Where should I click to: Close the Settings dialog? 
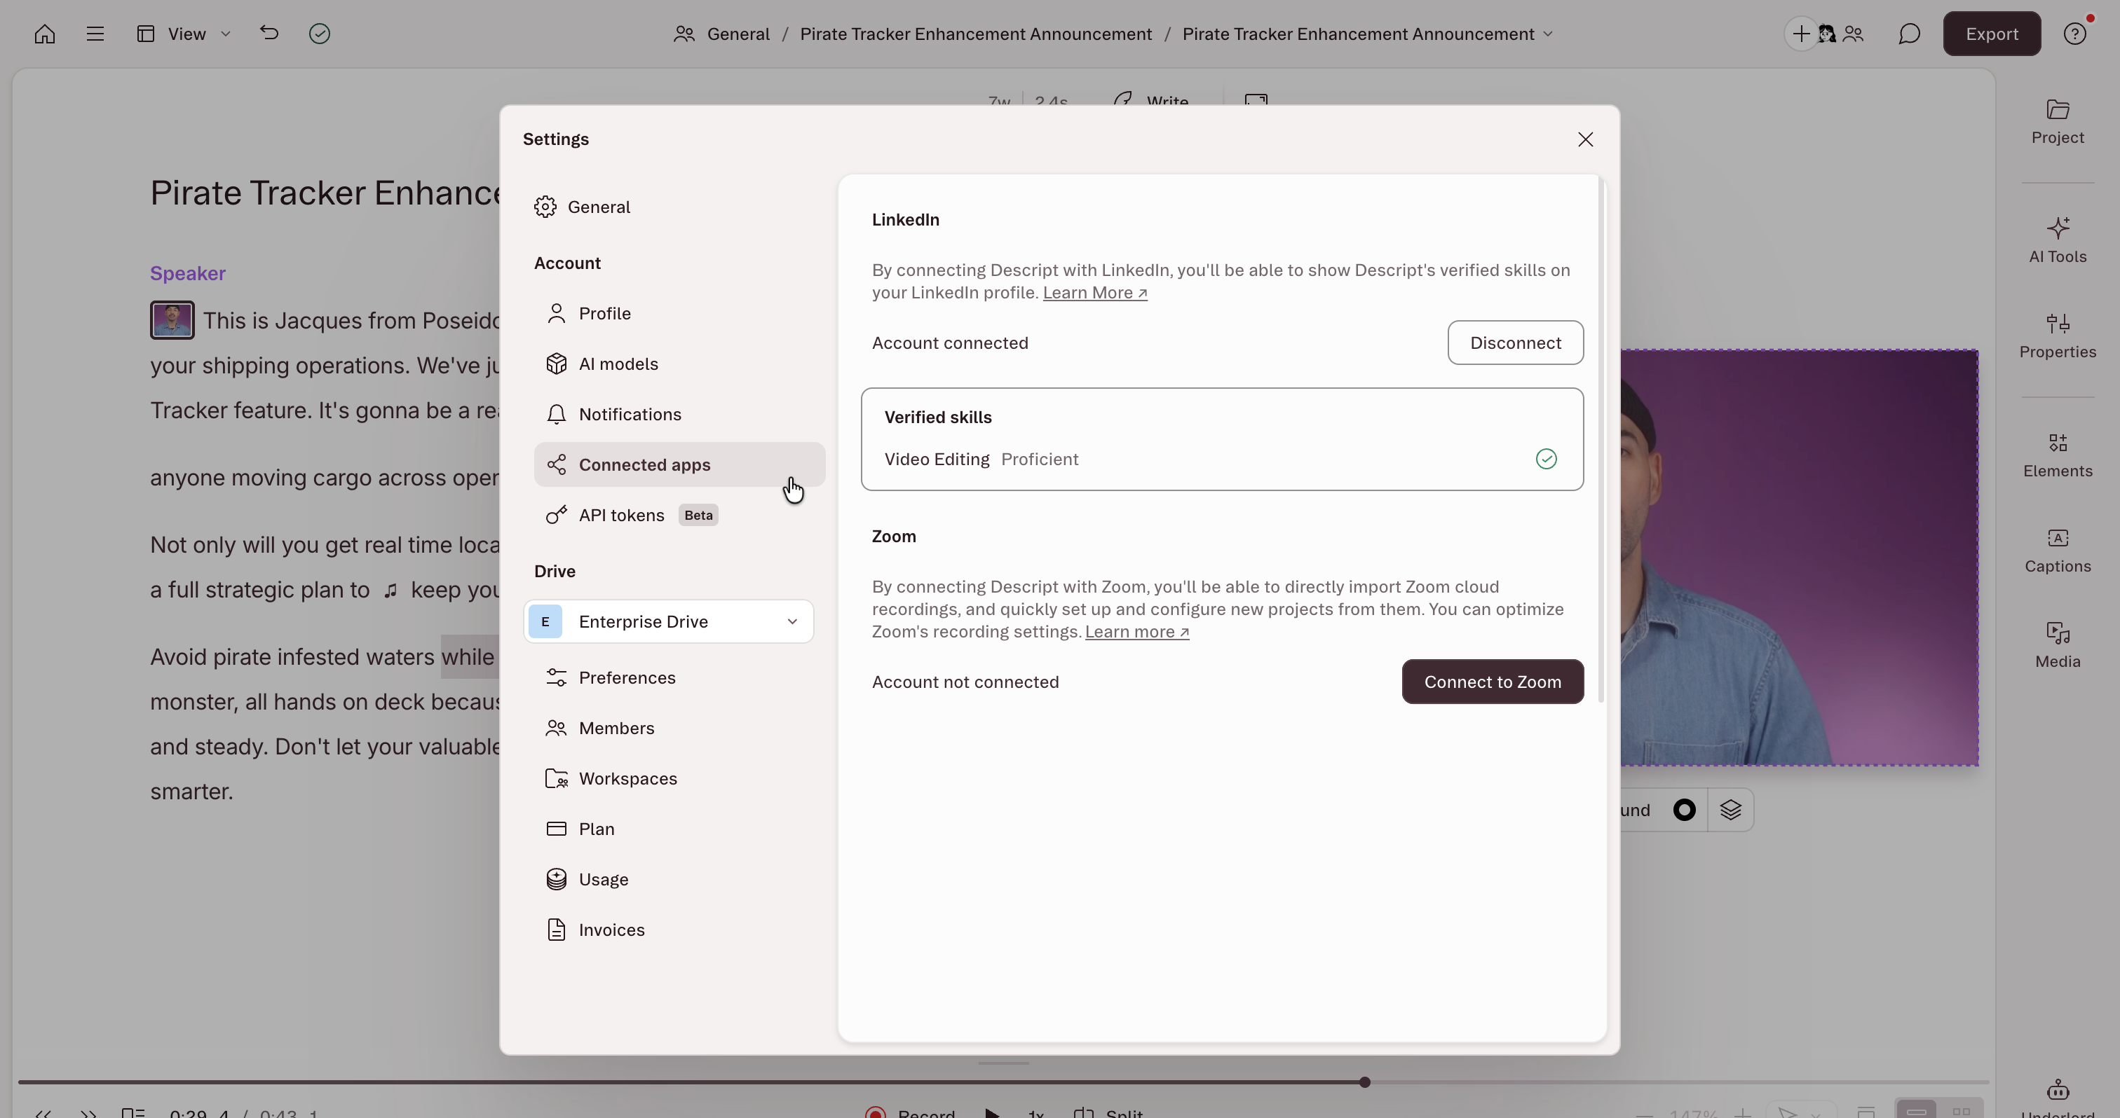[x=1586, y=139]
